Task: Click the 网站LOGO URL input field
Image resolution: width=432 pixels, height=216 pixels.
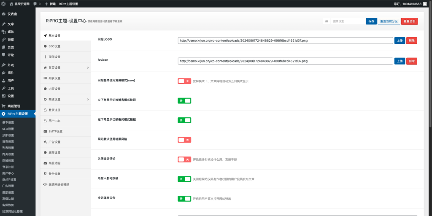Action: 286,40
